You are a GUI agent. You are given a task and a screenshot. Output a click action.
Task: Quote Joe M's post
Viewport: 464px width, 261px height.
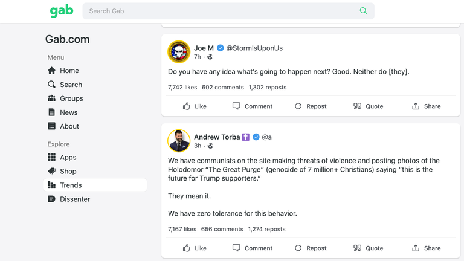[x=368, y=106]
